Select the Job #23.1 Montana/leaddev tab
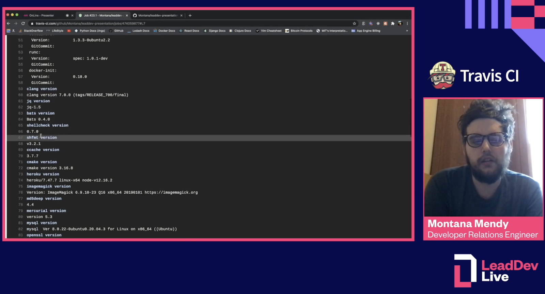The width and height of the screenshot is (545, 294). pyautogui.click(x=103, y=15)
